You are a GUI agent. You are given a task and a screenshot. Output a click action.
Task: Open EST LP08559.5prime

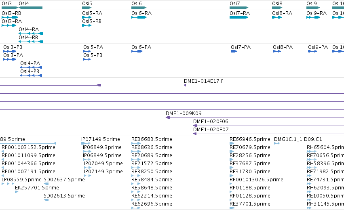[x=8, y=184]
